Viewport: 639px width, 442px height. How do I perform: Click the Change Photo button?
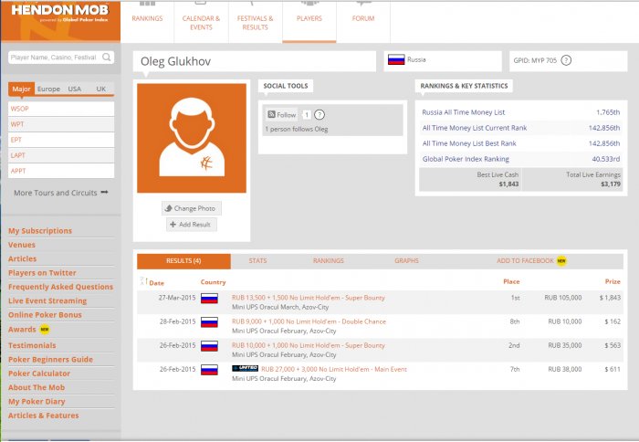[192, 208]
